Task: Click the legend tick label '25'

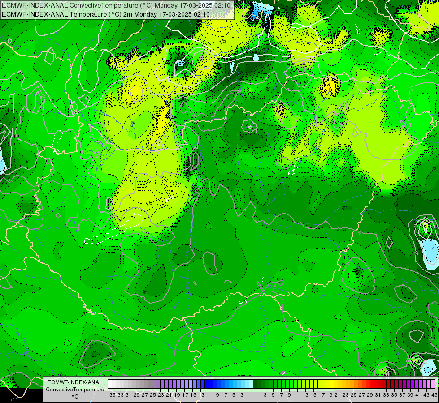Action: click(354, 395)
